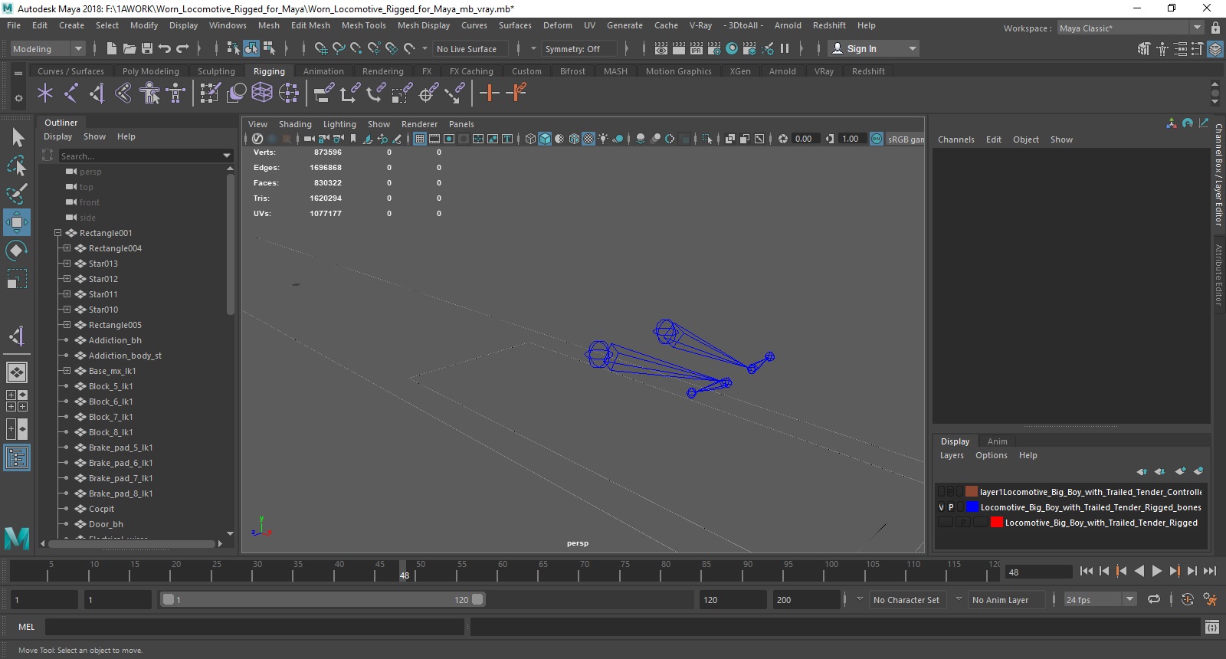This screenshot has height=659, width=1226.
Task: Open Layers menu in layer editor
Action: [x=952, y=455]
